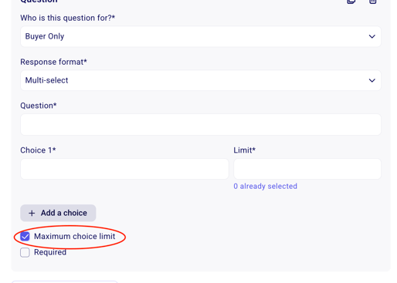Viewport: 397px width, 283px height.
Task: Select the Multi-select value text
Action: [x=46, y=80]
